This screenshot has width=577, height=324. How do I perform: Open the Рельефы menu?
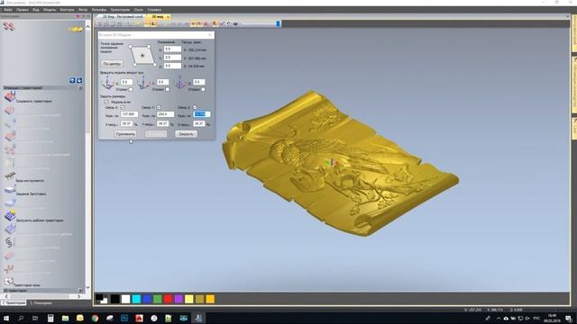pyautogui.click(x=99, y=10)
